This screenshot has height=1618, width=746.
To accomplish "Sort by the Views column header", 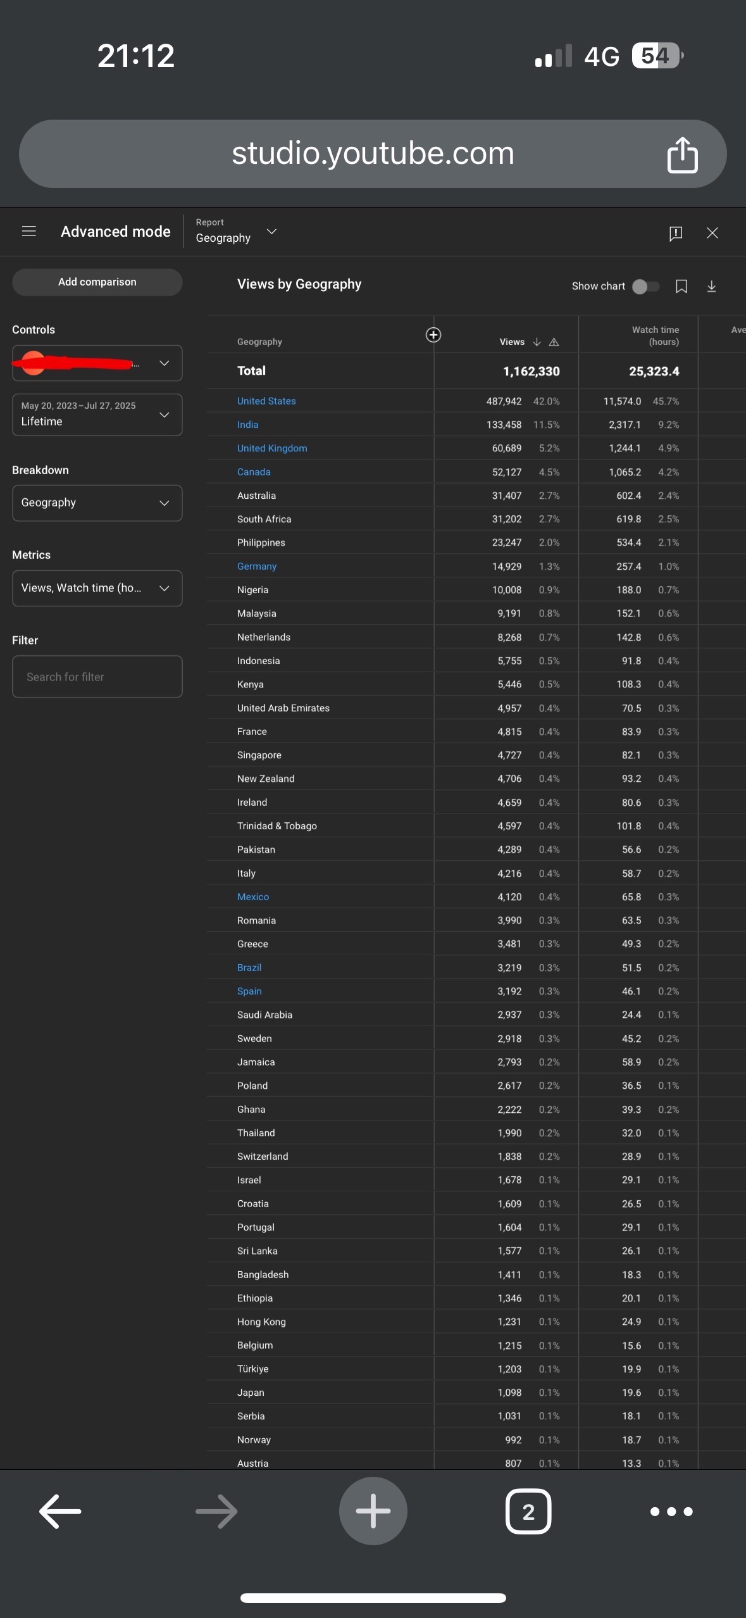I will click(512, 342).
